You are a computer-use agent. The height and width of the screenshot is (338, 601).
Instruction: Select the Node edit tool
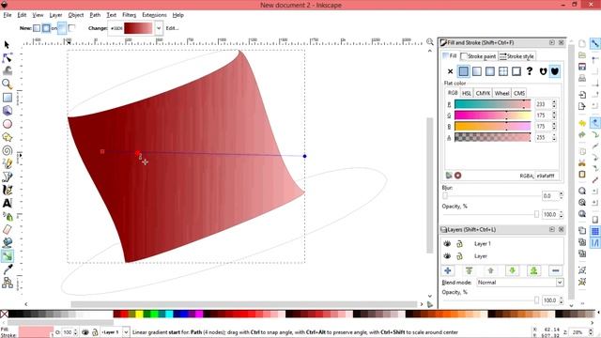[7, 58]
